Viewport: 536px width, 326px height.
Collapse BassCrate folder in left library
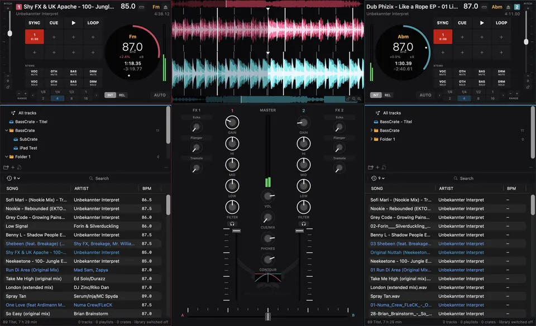7,131
